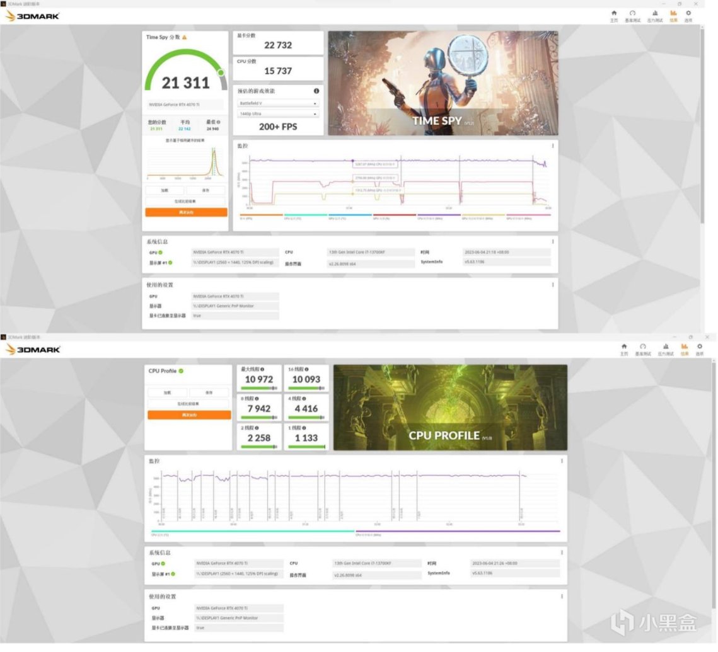This screenshot has height=652, width=718.
Task: Open Time Spy monitoring panel three-dot menu
Action: [x=553, y=146]
